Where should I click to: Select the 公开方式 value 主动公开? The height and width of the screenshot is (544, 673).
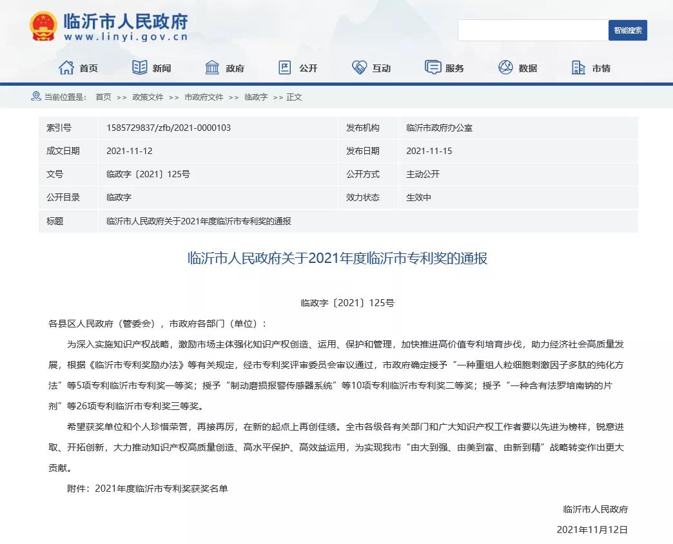(x=423, y=174)
